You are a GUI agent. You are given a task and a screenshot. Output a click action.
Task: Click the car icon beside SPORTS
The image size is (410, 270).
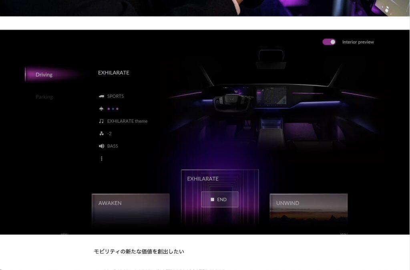101,96
